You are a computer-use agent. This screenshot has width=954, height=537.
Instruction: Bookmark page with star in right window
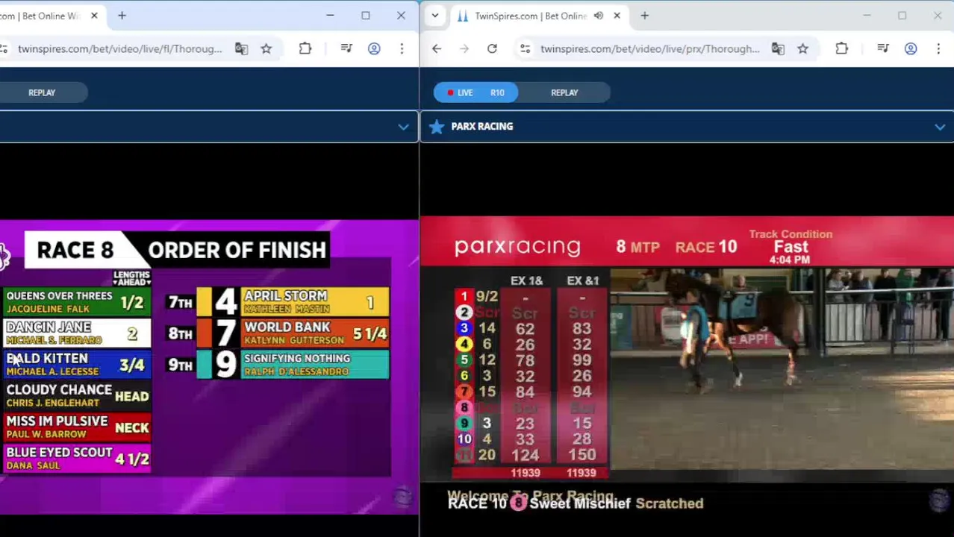803,48
